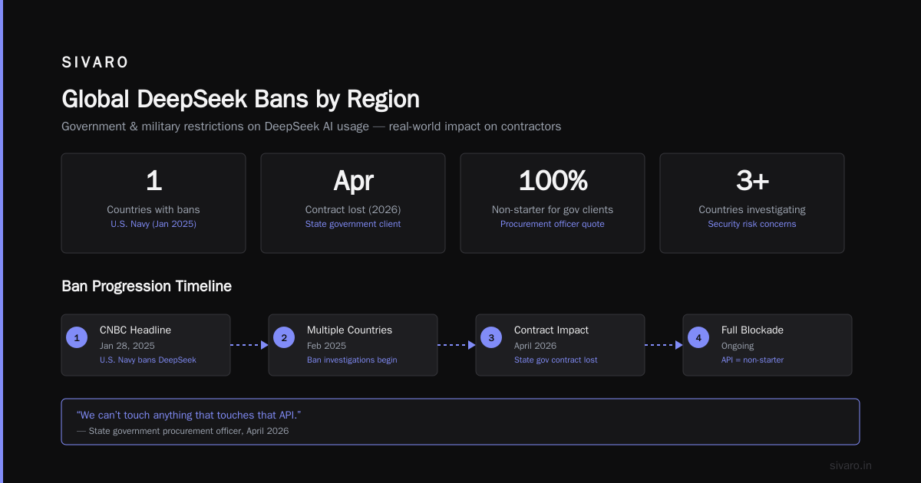Viewport: 921px width, 483px height.
Task: Select the dashed arrow before Full Blockade
Action: pyautogui.click(x=664, y=345)
